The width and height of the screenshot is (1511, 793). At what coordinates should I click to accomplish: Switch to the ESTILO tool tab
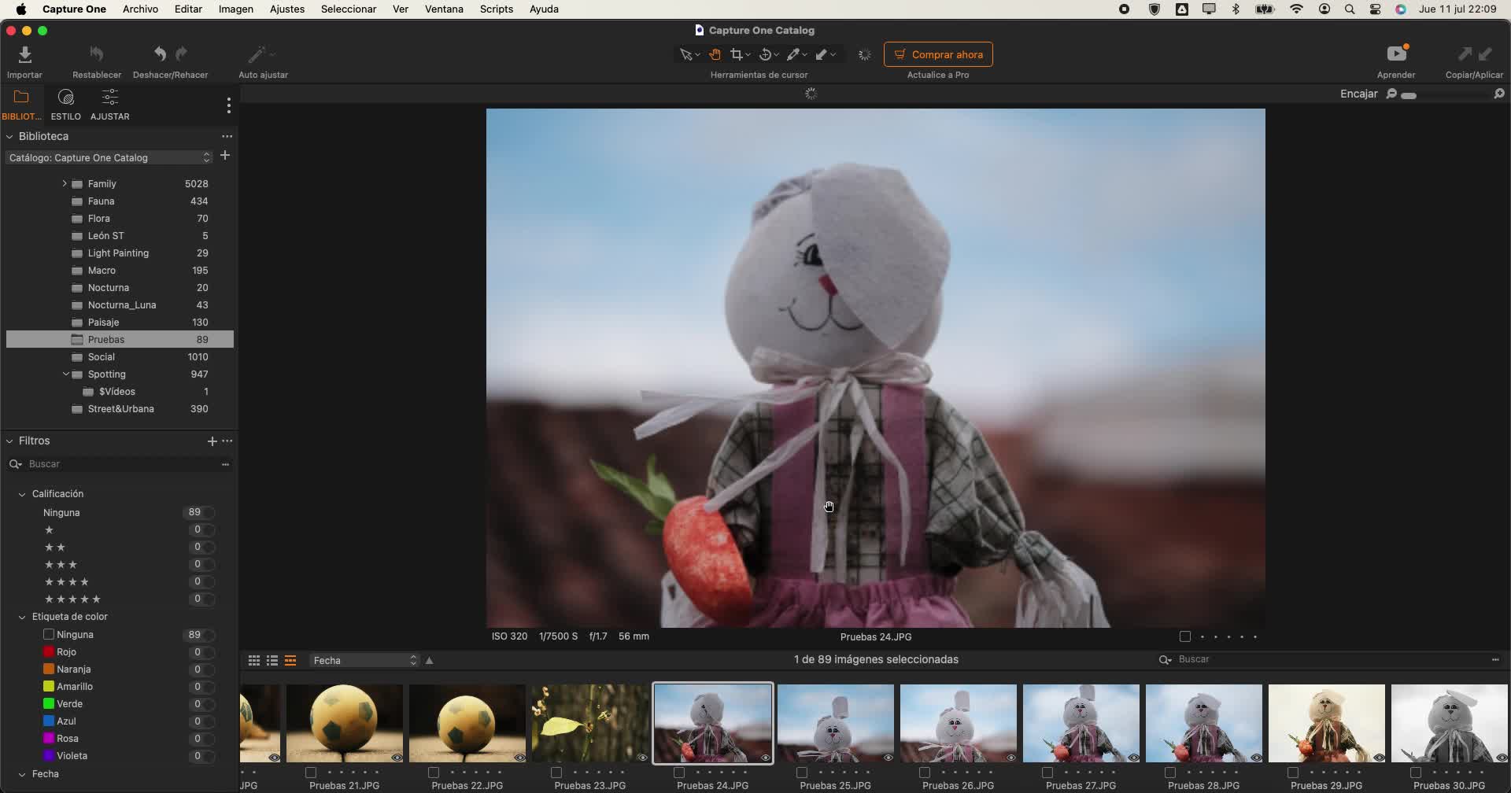66,105
